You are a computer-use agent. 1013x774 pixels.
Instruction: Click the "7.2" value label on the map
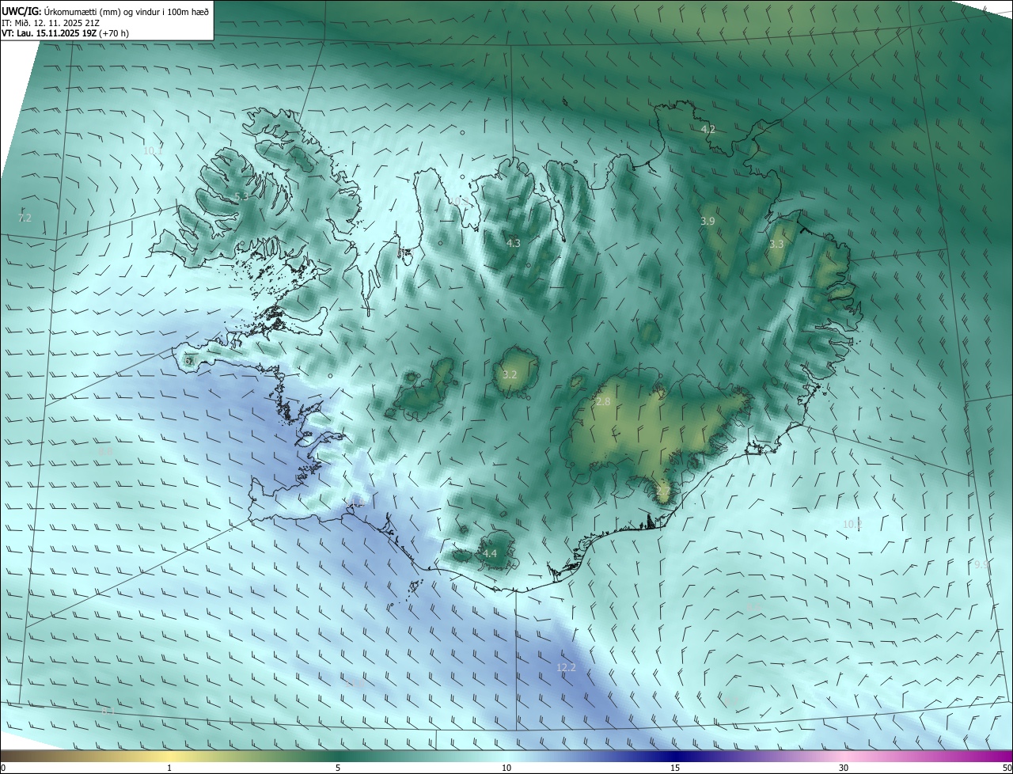tap(25, 218)
